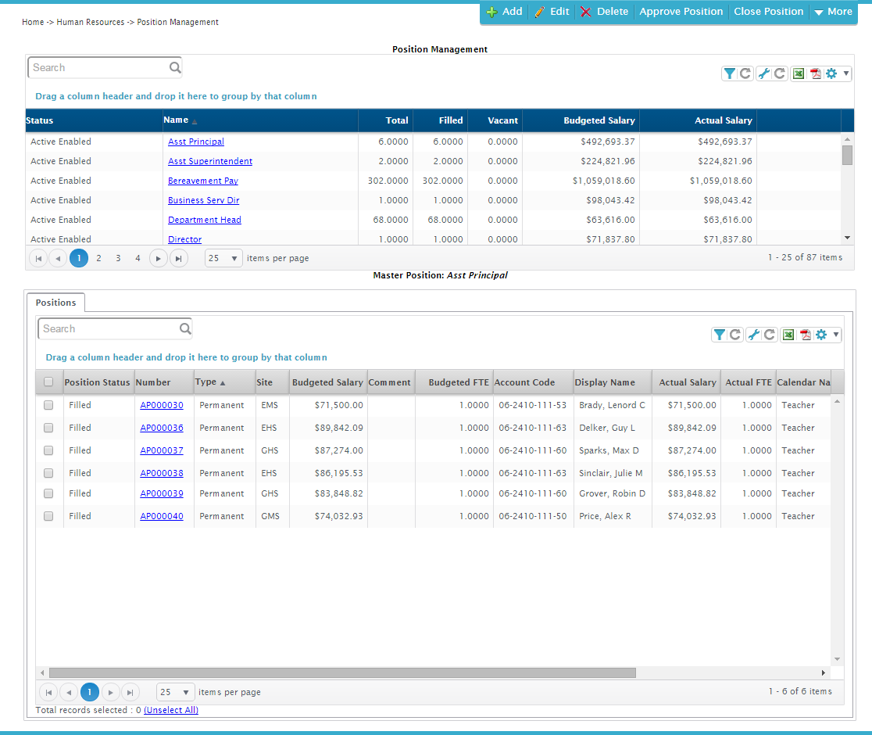Go to next page in upper grid pager
The image size is (872, 735).
[158, 258]
